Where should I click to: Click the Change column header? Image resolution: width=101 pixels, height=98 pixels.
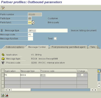pos(82,71)
